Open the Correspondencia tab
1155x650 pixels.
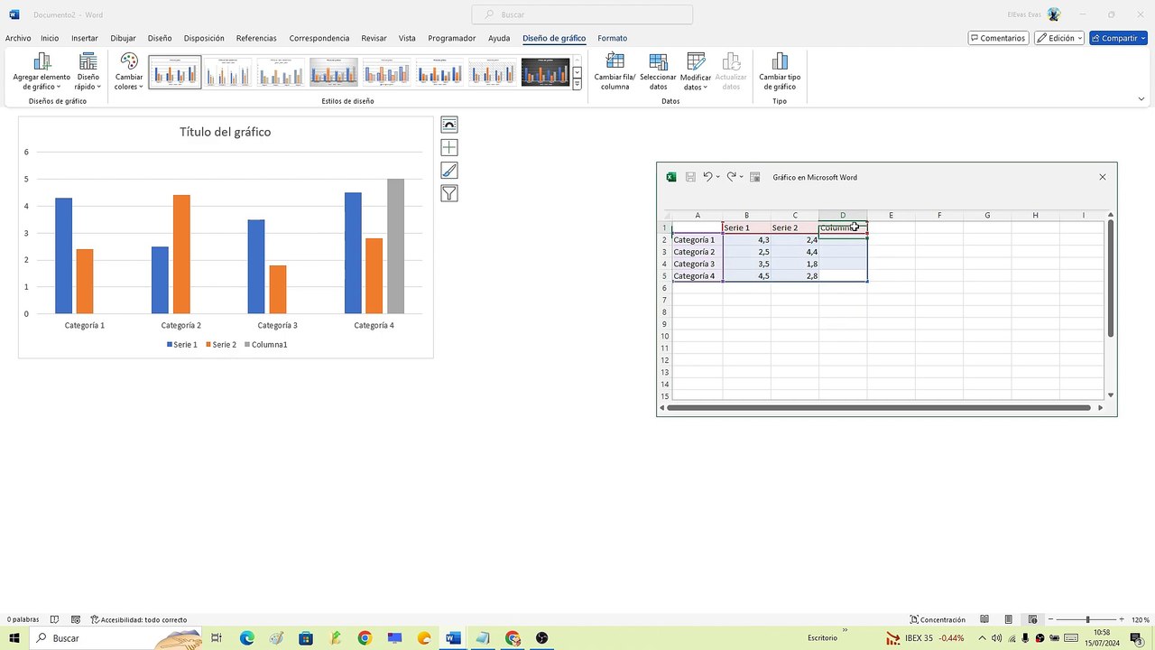[x=319, y=38]
